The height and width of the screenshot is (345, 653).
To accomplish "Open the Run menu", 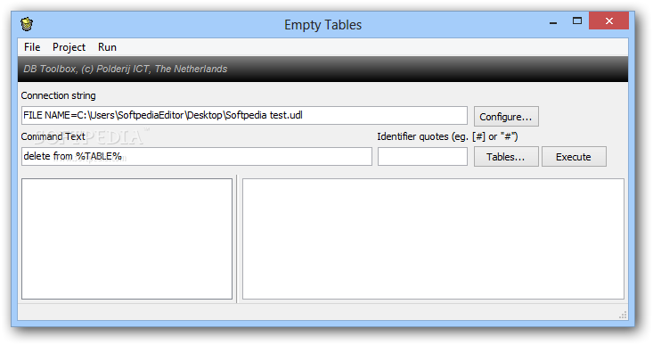I will pos(107,47).
